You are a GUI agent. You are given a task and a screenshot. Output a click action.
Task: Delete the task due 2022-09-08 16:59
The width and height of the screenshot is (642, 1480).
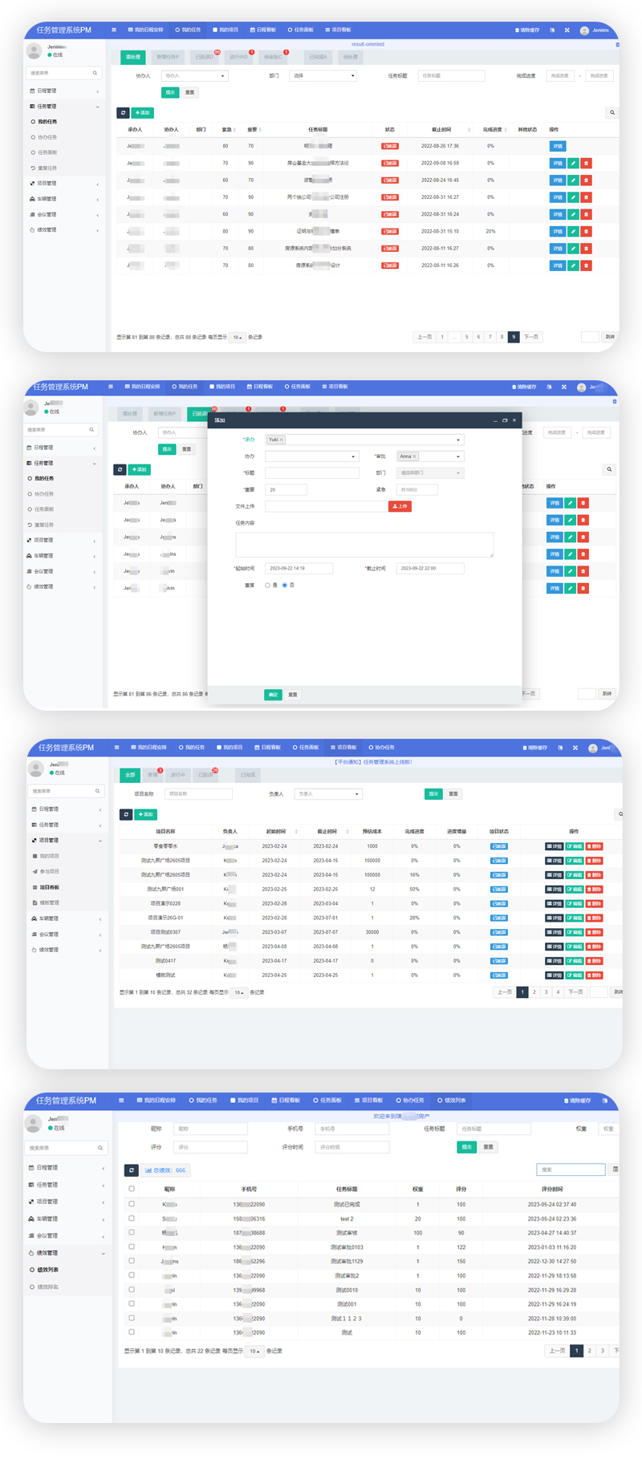coord(586,163)
